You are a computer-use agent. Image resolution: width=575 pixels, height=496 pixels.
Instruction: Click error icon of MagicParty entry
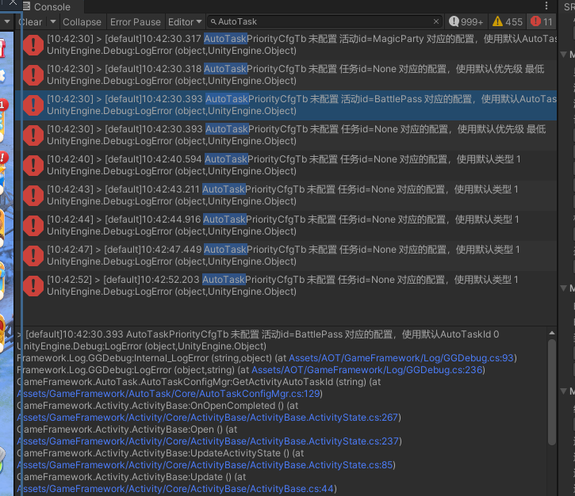click(33, 45)
